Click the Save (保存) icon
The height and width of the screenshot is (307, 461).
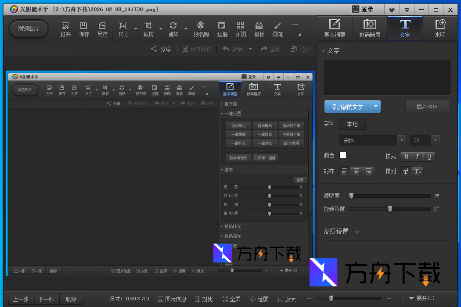[84, 29]
